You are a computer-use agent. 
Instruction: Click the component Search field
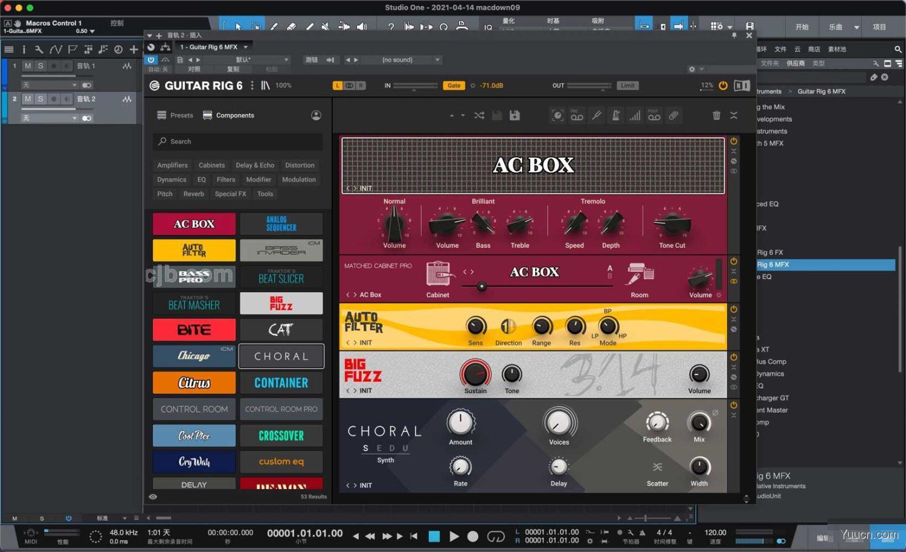tap(238, 141)
